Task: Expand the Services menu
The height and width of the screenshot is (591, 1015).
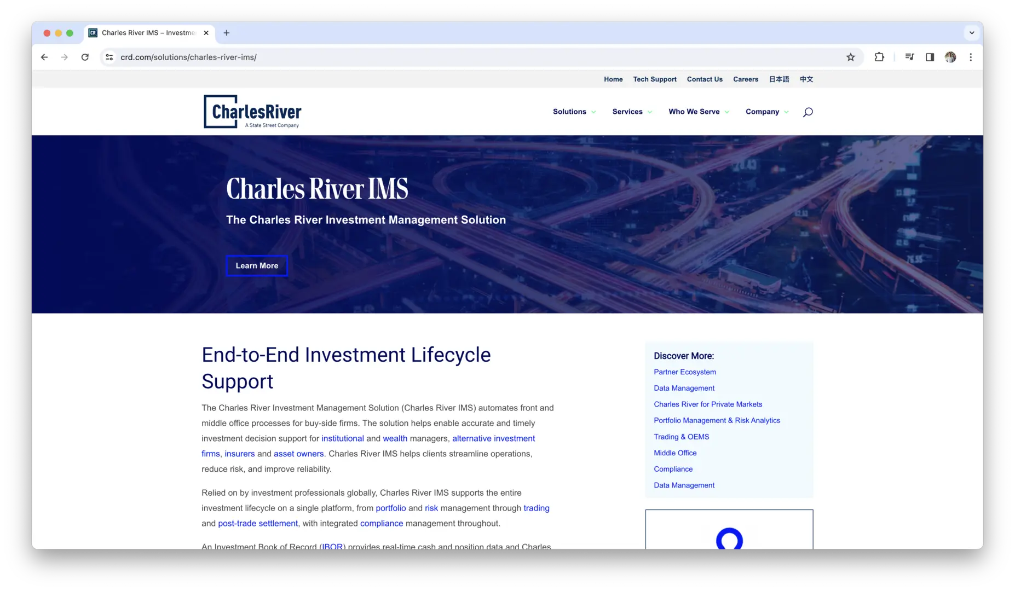Action: [632, 112]
